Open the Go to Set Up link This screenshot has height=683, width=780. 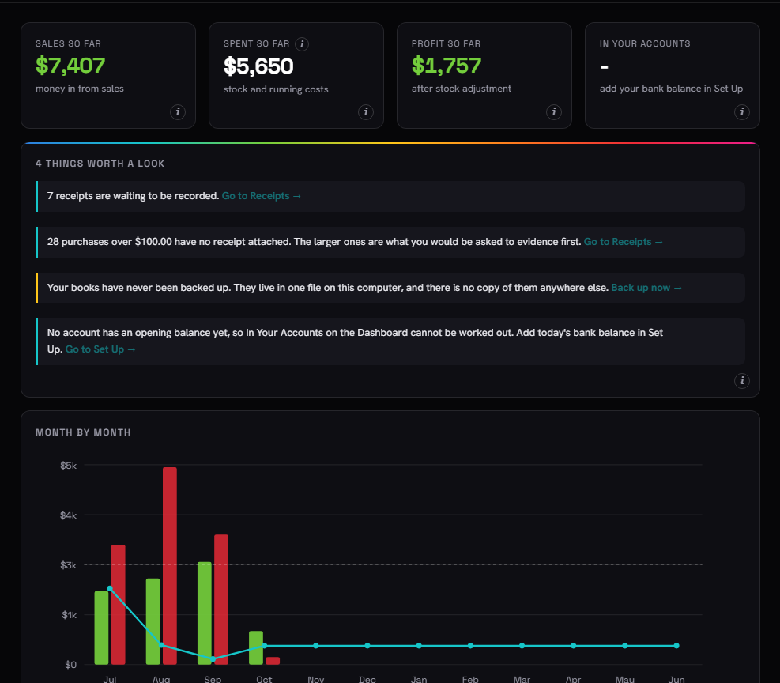pyautogui.click(x=100, y=349)
